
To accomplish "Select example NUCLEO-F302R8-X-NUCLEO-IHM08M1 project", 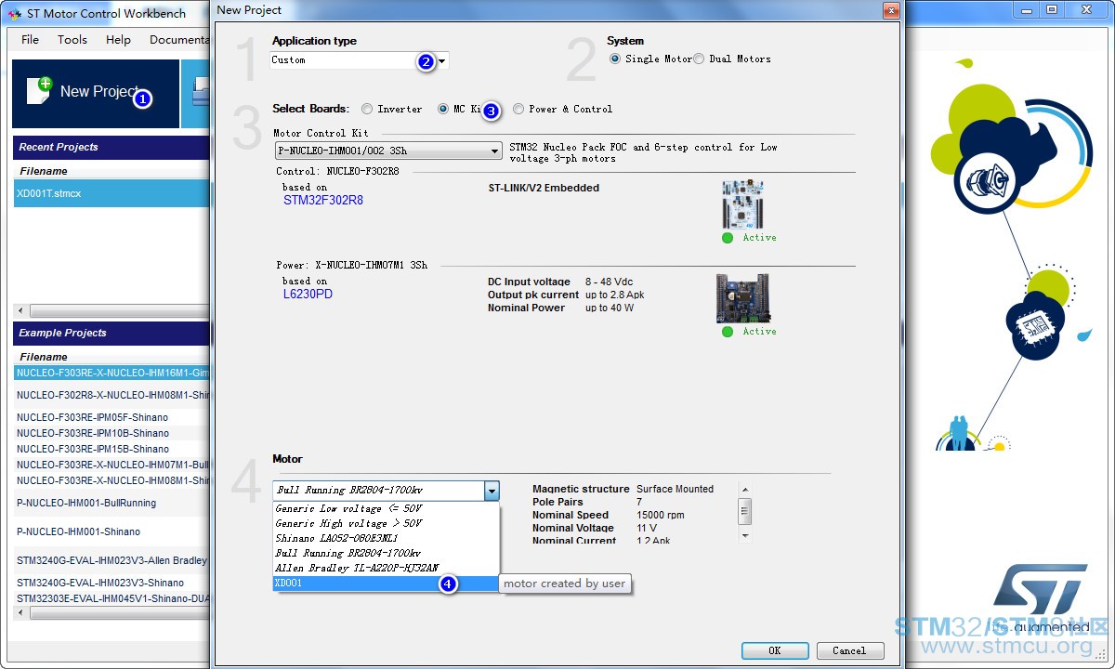I will pos(111,395).
